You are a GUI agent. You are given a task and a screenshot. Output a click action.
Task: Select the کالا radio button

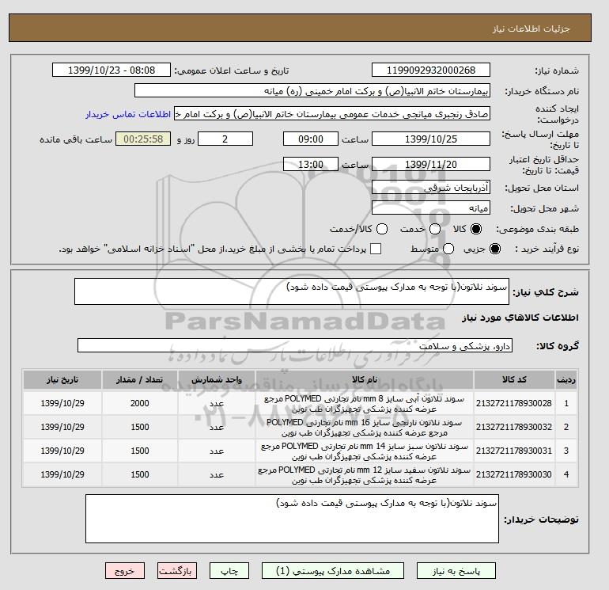[476, 229]
